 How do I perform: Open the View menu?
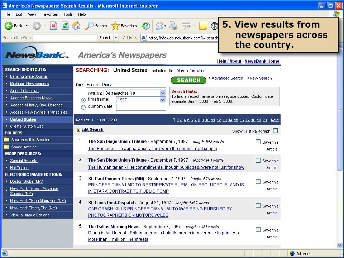[32, 14]
